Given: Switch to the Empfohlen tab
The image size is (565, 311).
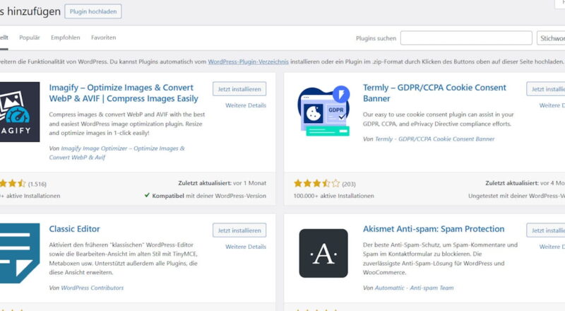Looking at the screenshot, I should click(65, 37).
